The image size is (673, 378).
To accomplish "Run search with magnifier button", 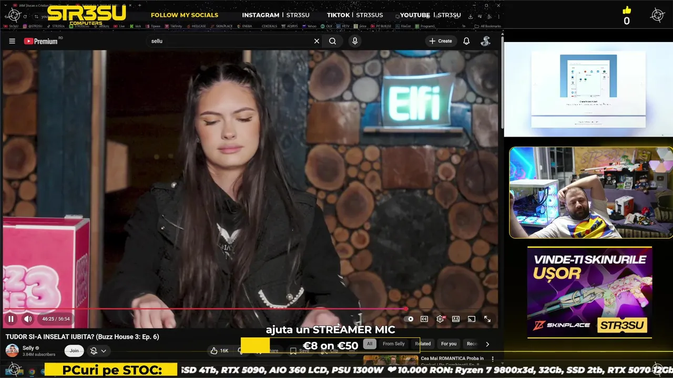I will (x=332, y=41).
